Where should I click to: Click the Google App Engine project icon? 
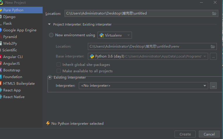[1, 30]
